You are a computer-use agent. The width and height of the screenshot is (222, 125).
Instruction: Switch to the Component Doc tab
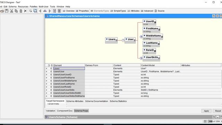(65, 111)
